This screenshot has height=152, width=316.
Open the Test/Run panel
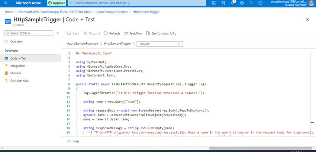tap(133, 33)
